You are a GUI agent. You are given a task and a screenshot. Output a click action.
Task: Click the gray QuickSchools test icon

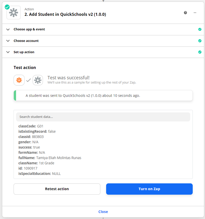point(38,80)
